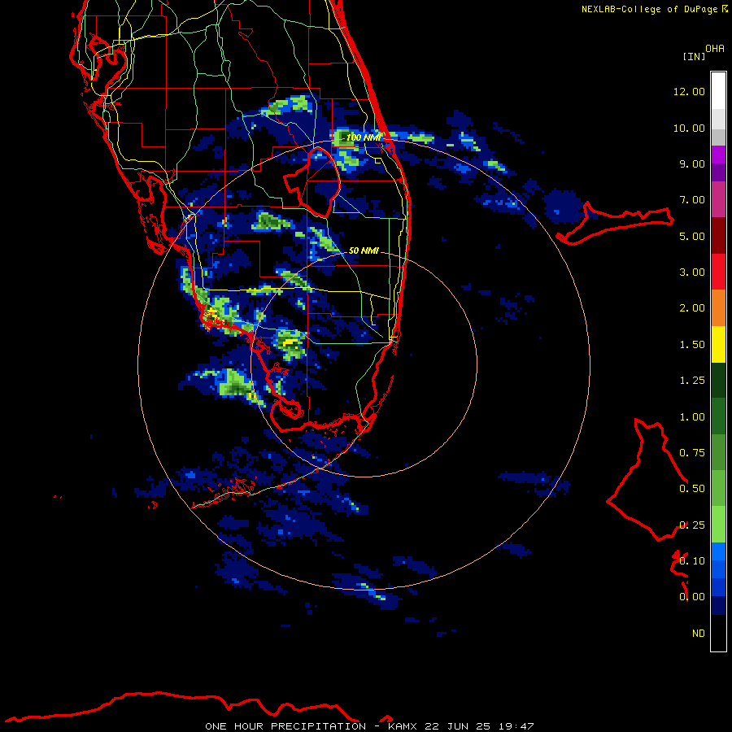Pick the white swatch at top of scale
732x732 pixels.
718,90
